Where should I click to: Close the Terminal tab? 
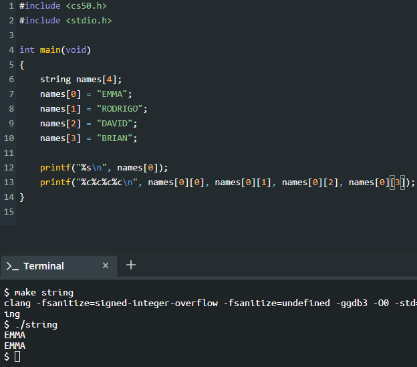point(106,265)
